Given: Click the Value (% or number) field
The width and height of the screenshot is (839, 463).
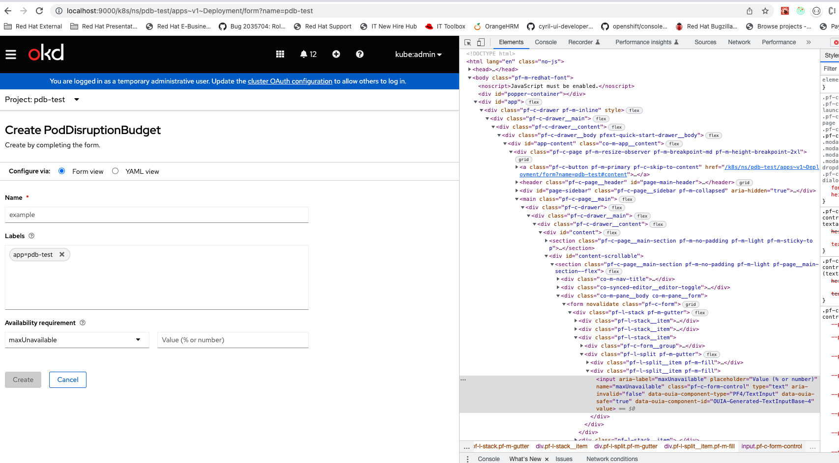Looking at the screenshot, I should tap(233, 340).
